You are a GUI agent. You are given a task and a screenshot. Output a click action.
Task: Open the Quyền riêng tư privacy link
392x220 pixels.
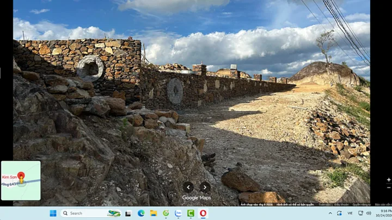click(x=362, y=205)
